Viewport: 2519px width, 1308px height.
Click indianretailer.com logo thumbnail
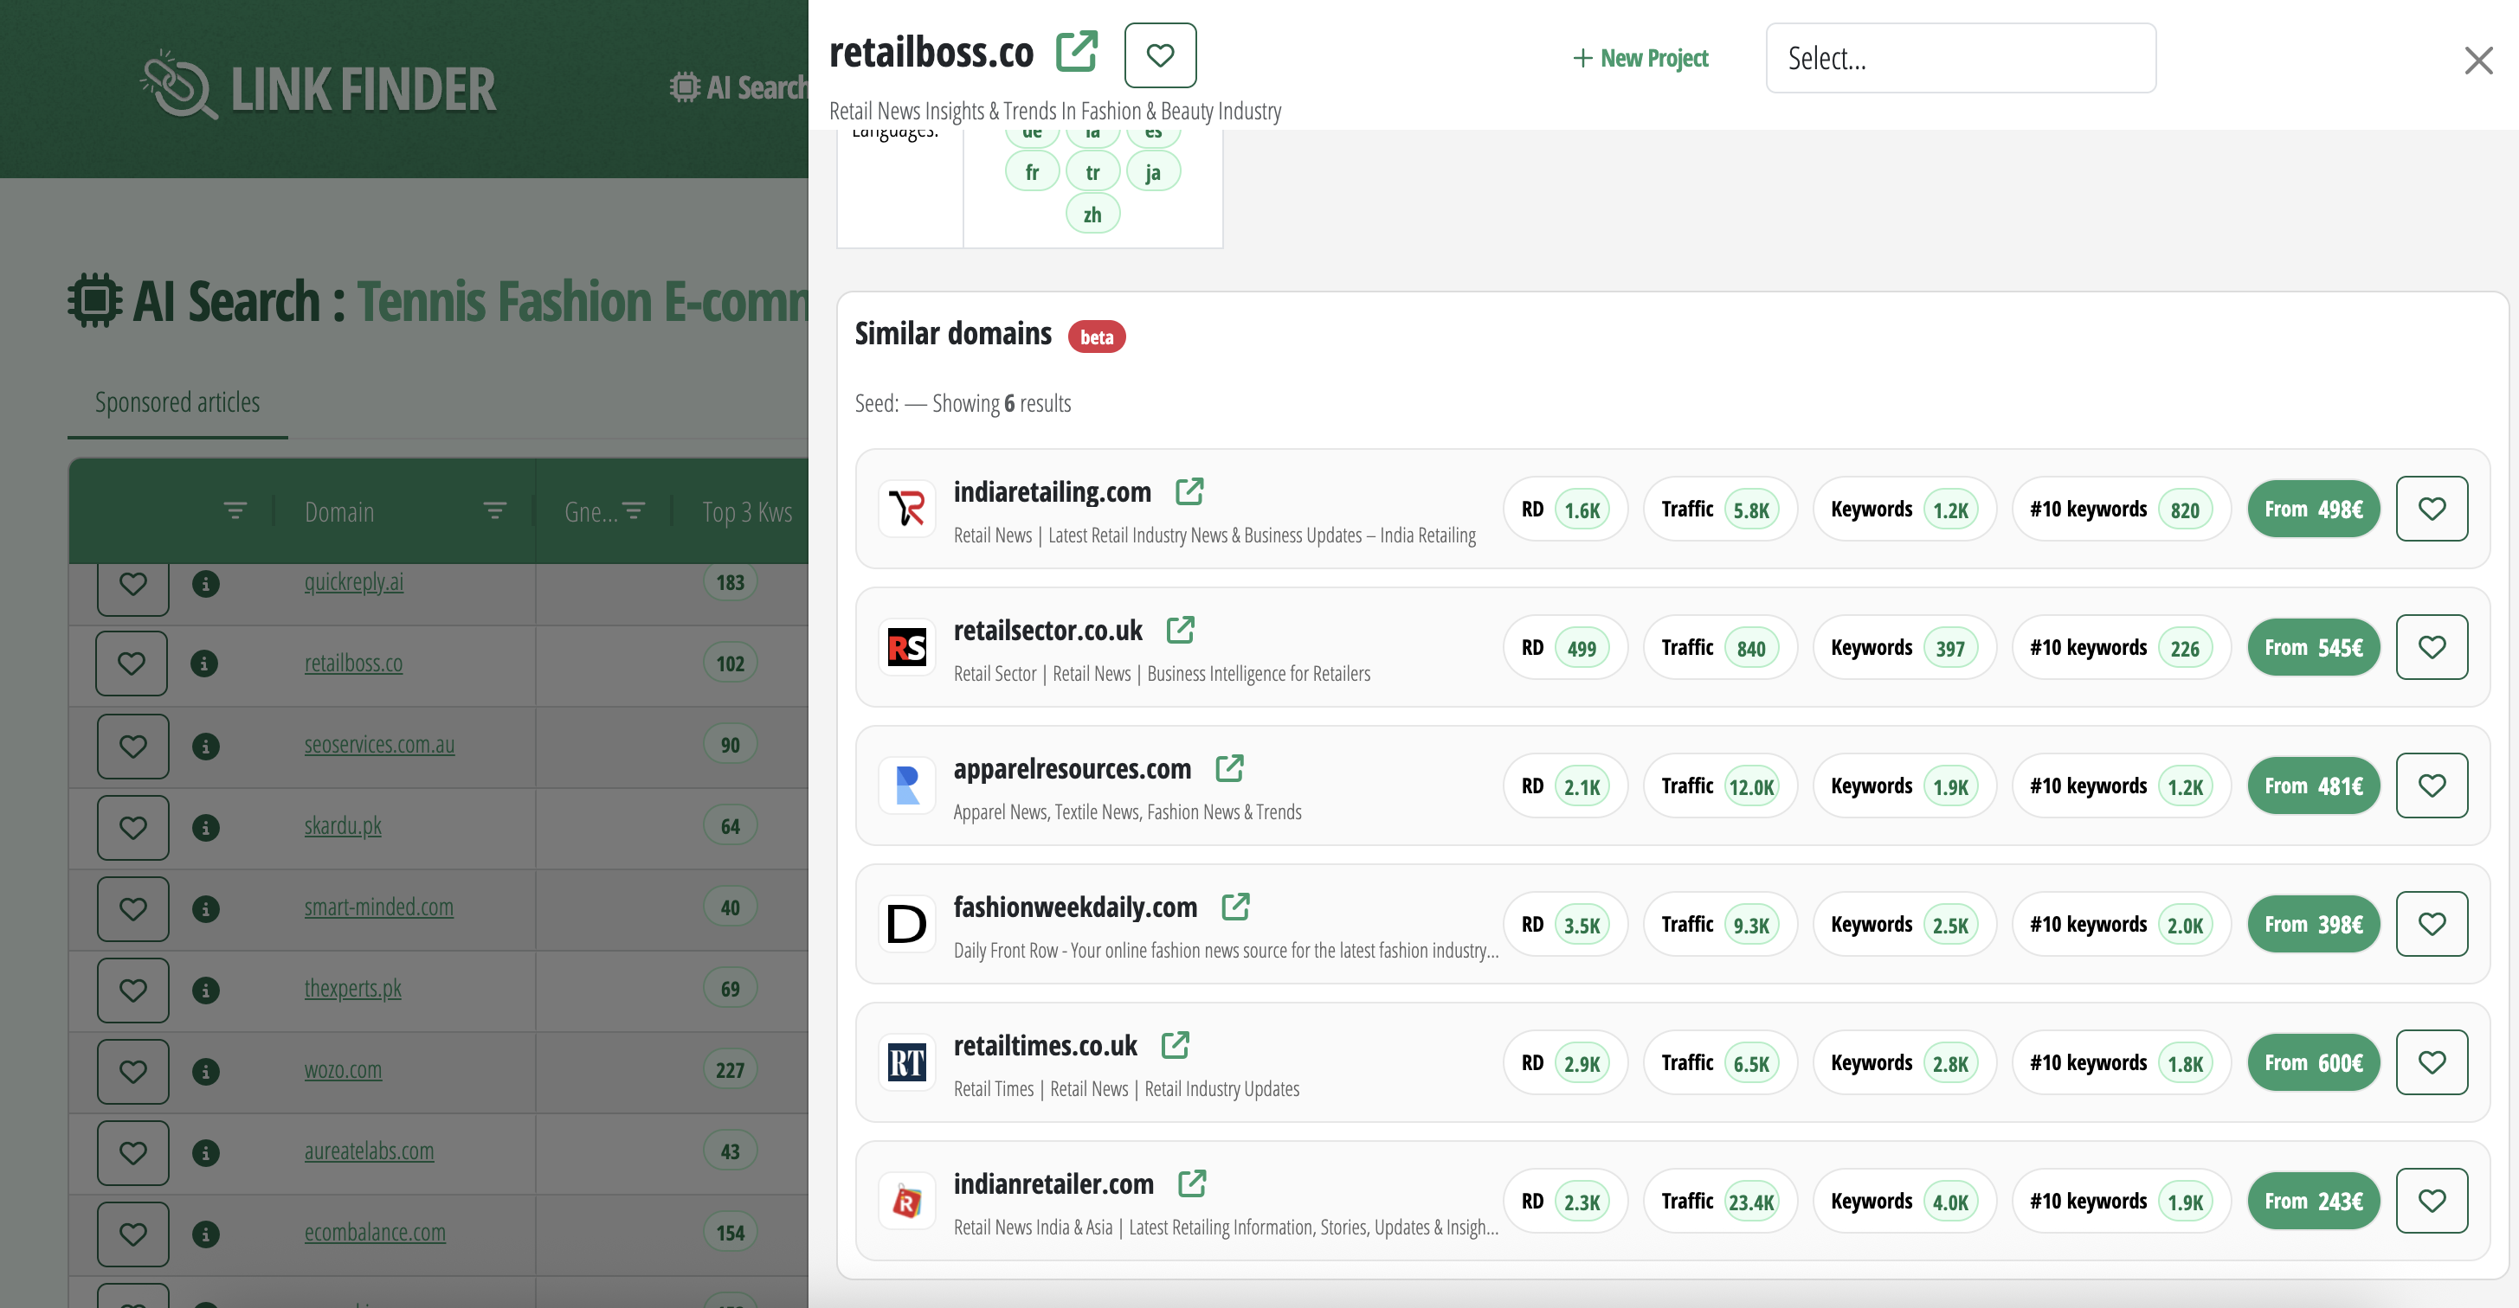pyautogui.click(x=906, y=1201)
